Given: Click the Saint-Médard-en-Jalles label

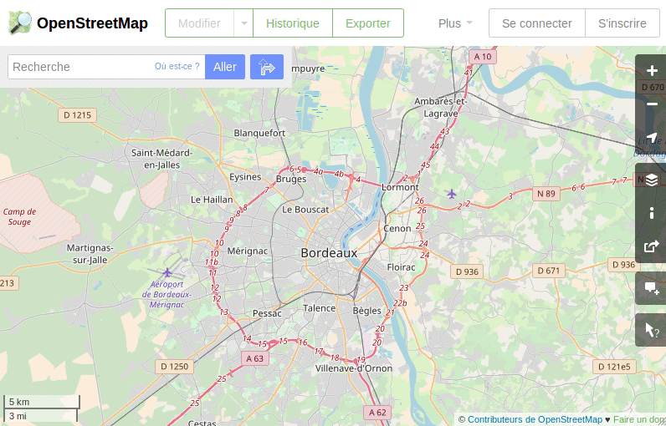Looking at the screenshot, I should (161, 159).
